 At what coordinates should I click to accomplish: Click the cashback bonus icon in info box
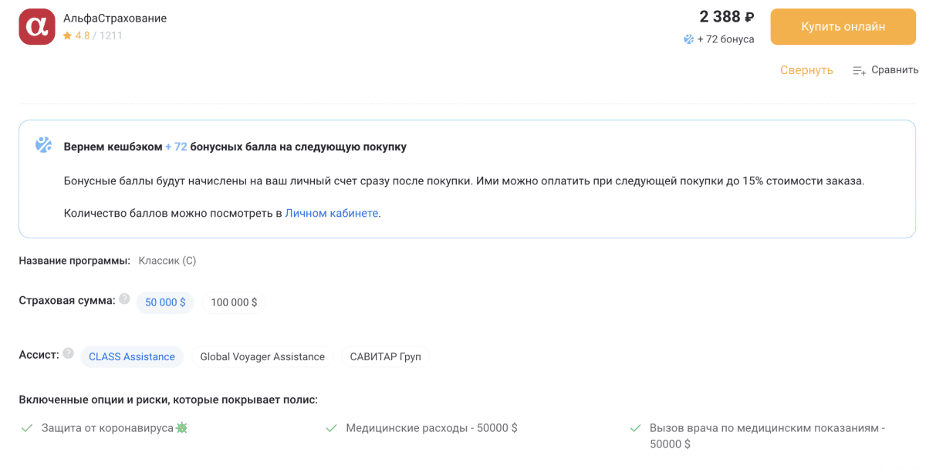pyautogui.click(x=43, y=145)
